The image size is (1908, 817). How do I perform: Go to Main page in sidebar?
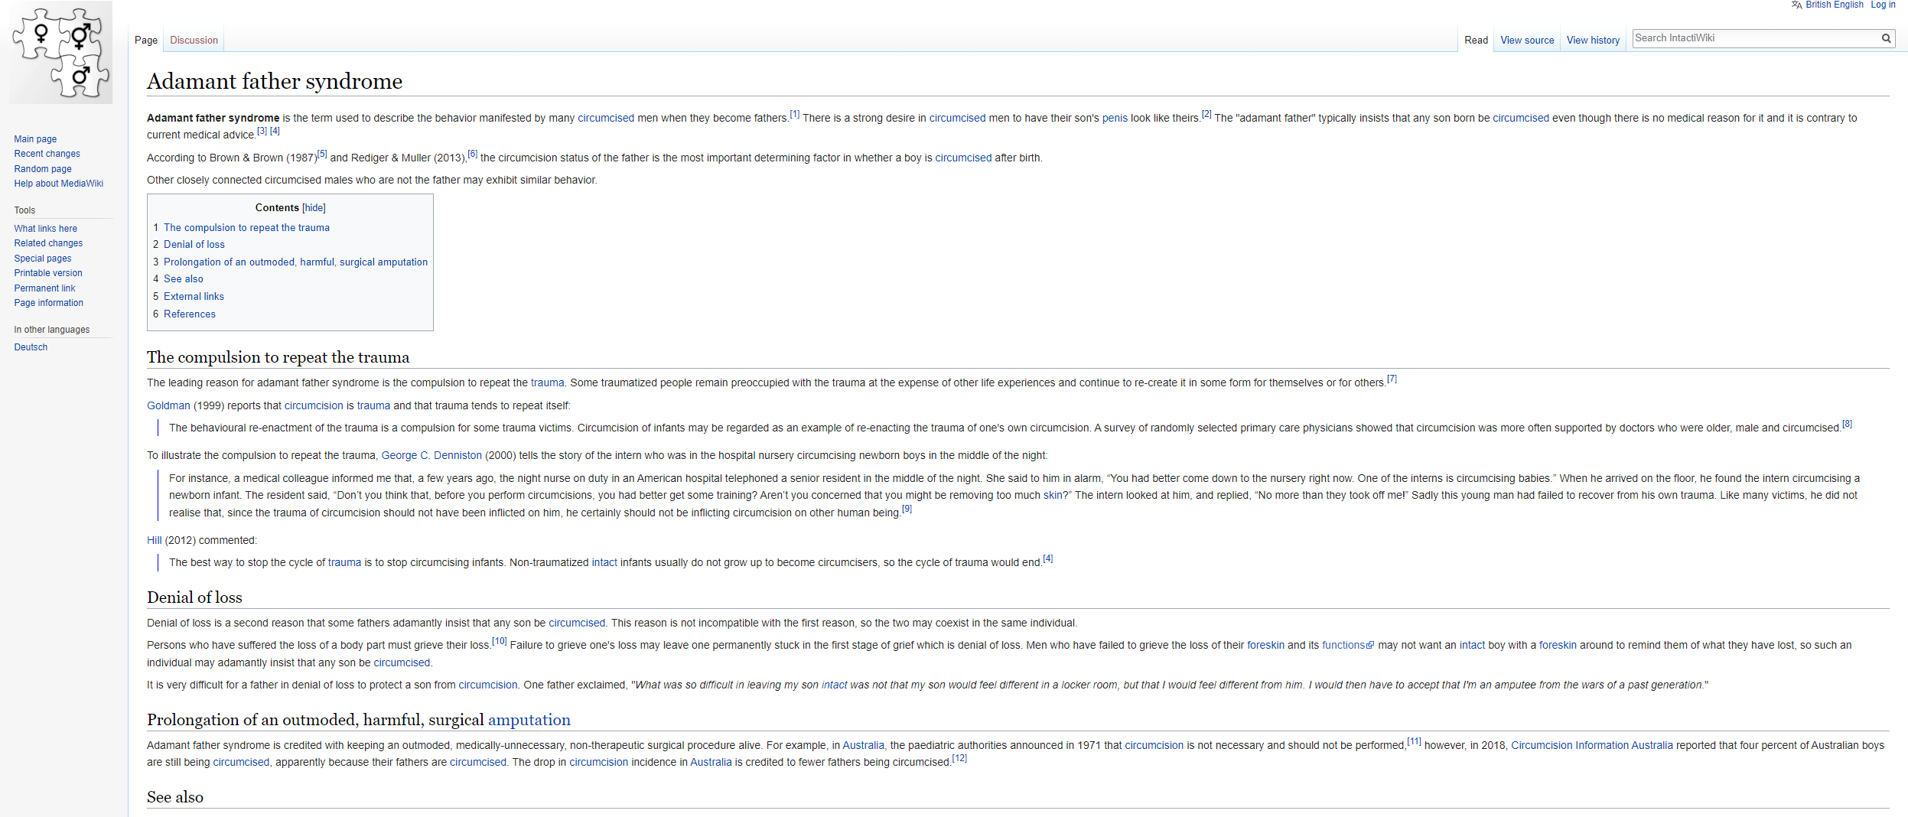(35, 139)
